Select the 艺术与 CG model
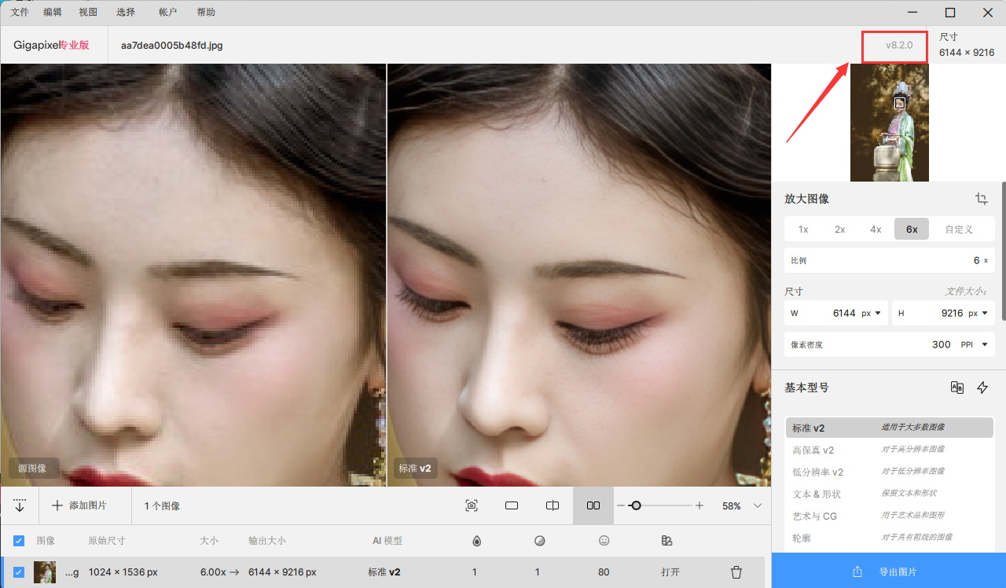 pyautogui.click(x=890, y=516)
